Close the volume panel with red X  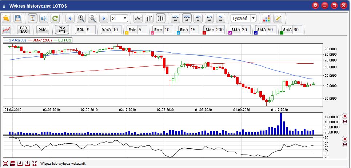pos(345,116)
